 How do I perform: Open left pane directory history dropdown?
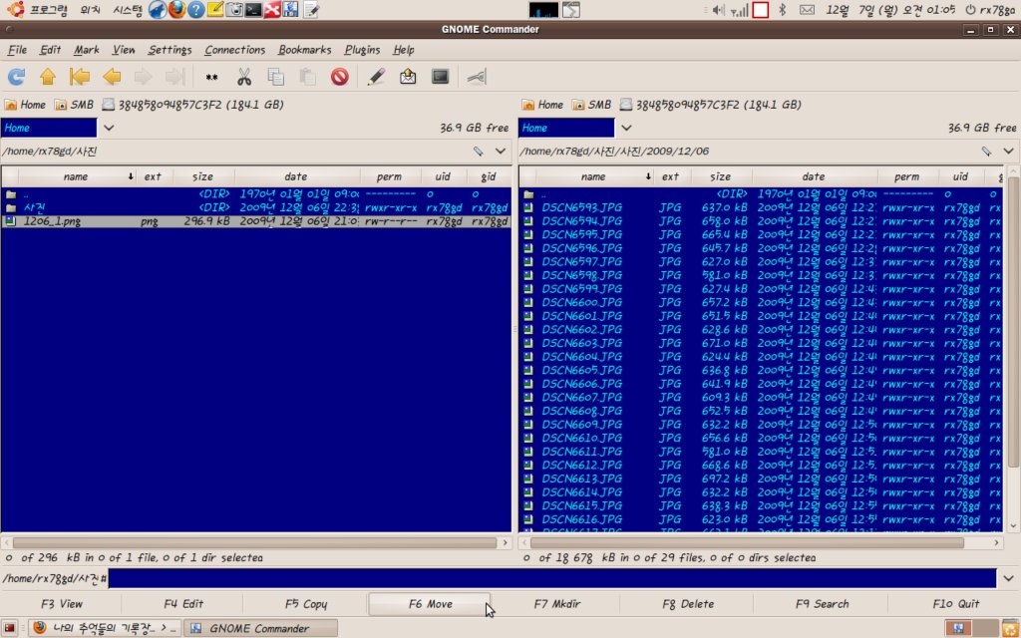[x=501, y=152]
